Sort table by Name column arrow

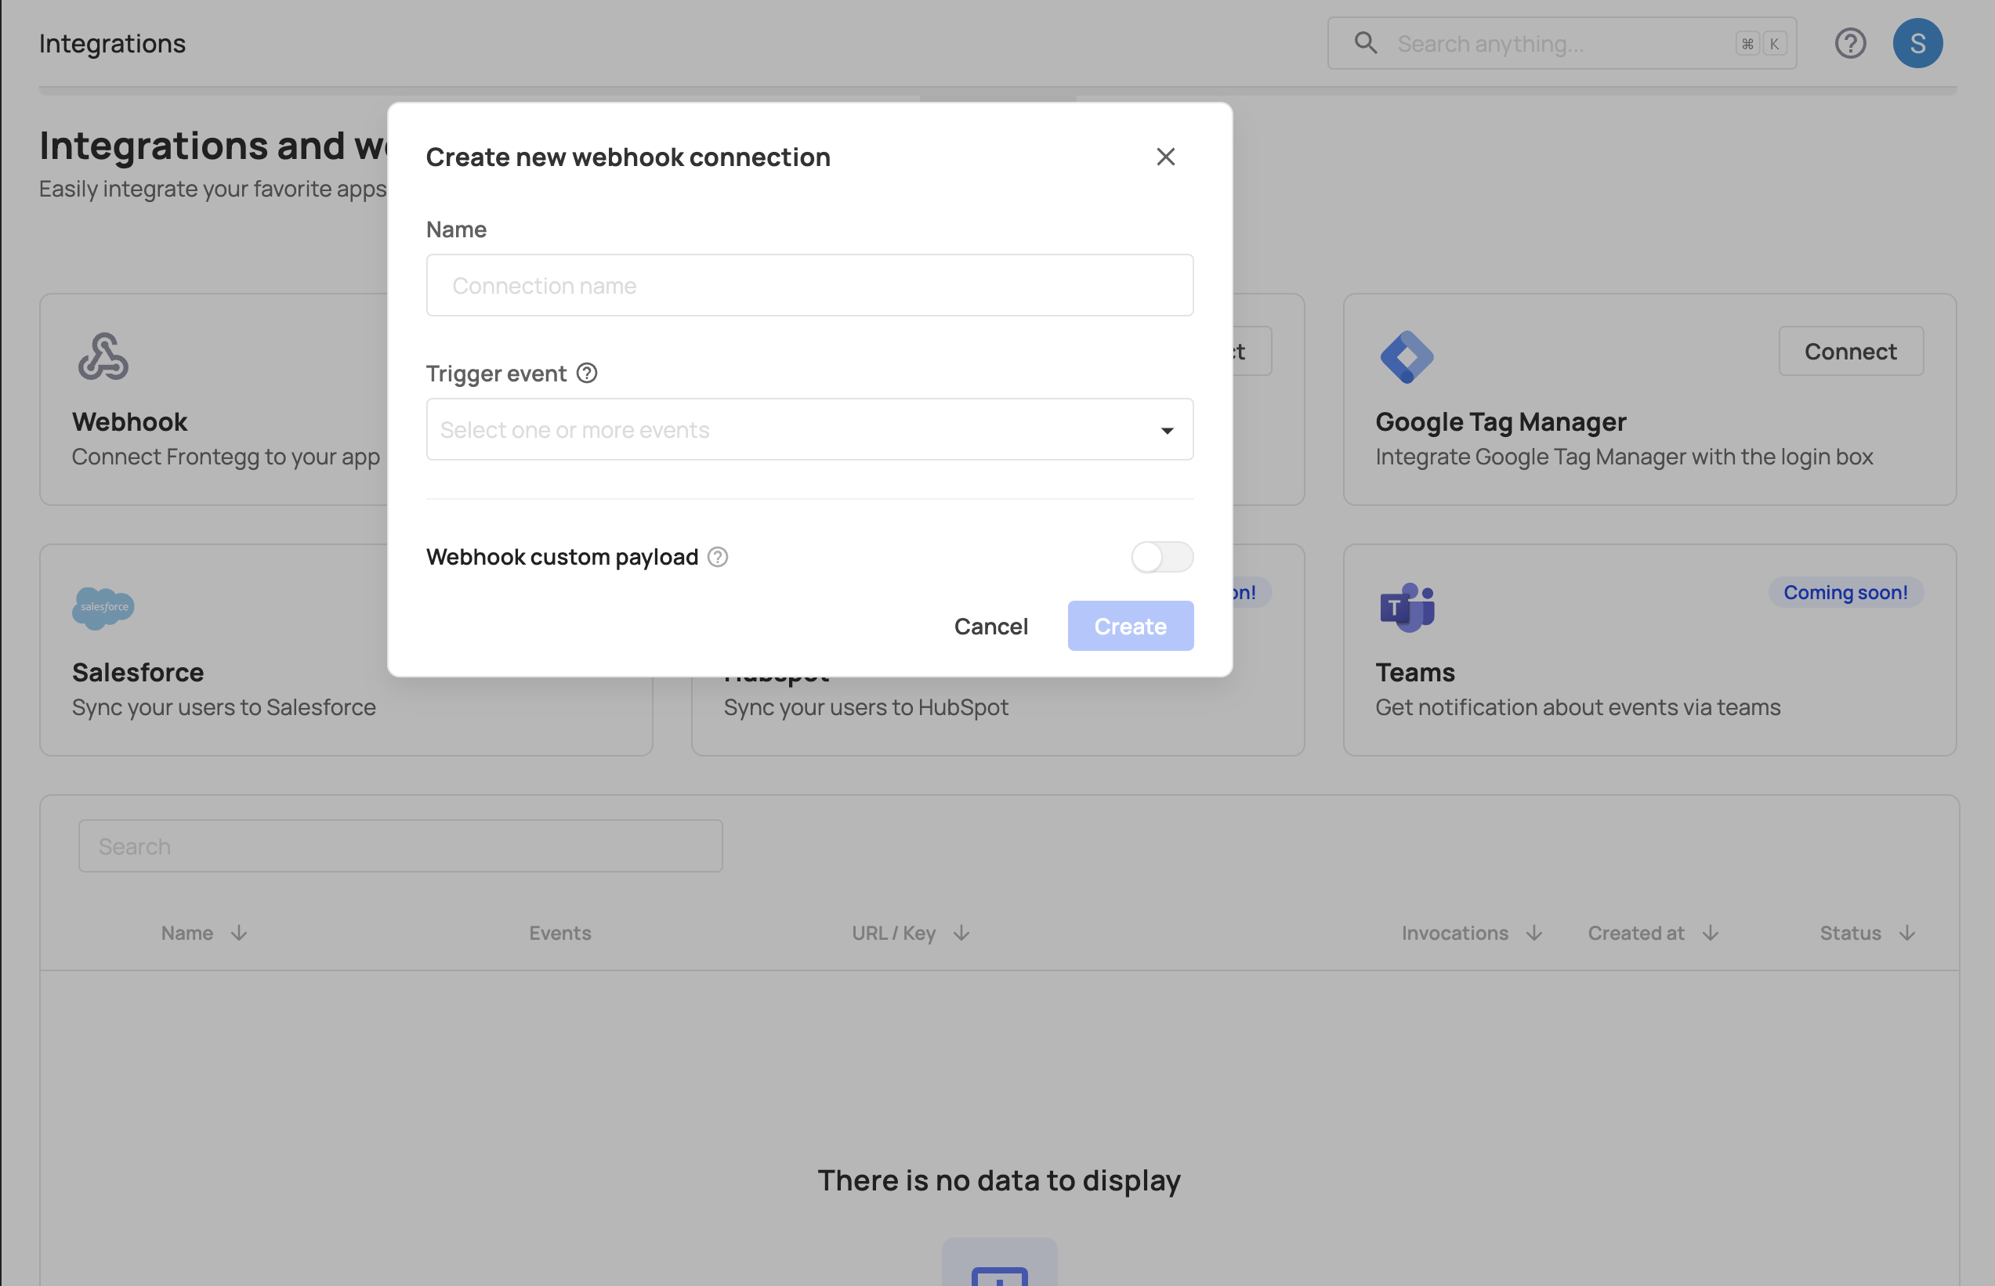[x=239, y=933]
